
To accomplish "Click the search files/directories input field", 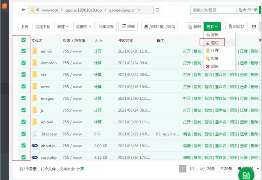I will (212, 10).
